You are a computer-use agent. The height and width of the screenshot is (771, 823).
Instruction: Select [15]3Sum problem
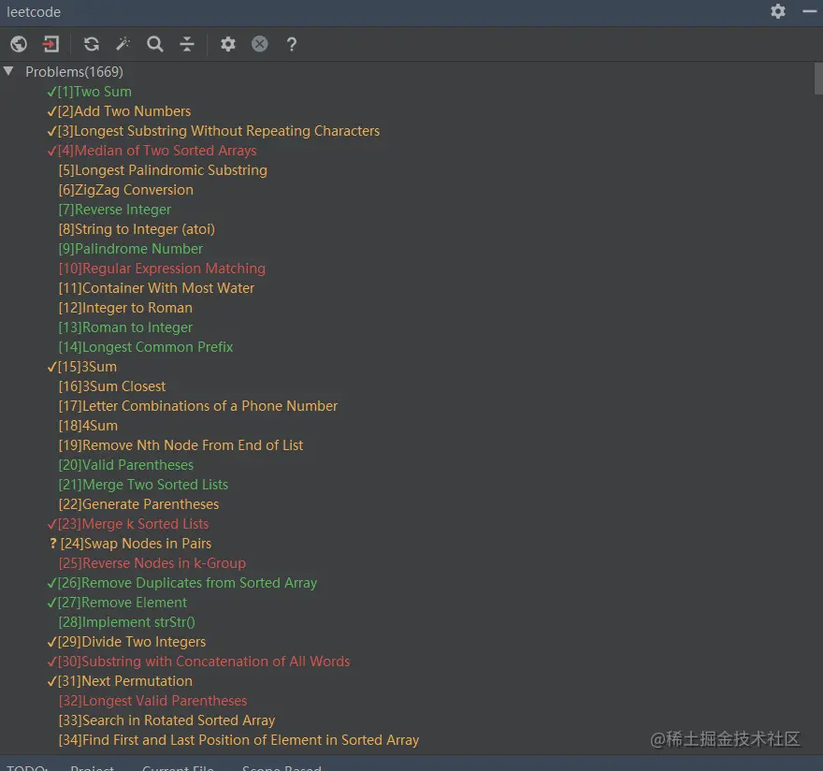pos(82,367)
